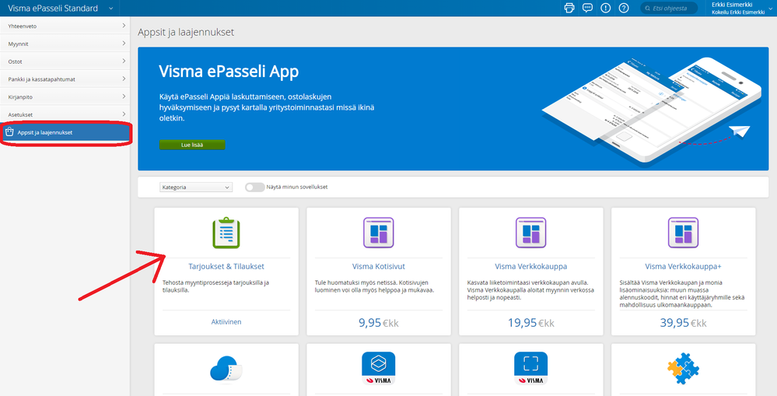Open Yhteenveto in the sidebar

pyautogui.click(x=65, y=26)
